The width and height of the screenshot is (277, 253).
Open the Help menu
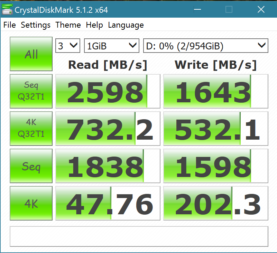click(94, 25)
